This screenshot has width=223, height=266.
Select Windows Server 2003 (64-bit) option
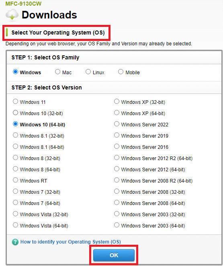tap(117, 225)
